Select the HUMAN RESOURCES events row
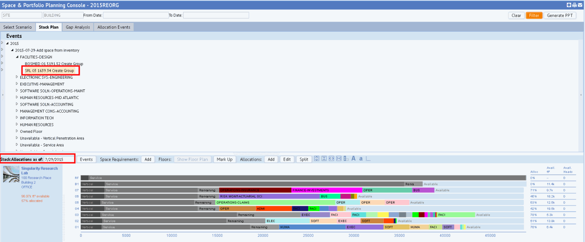Image resolution: width=585 pixels, height=242 pixels. [36, 125]
